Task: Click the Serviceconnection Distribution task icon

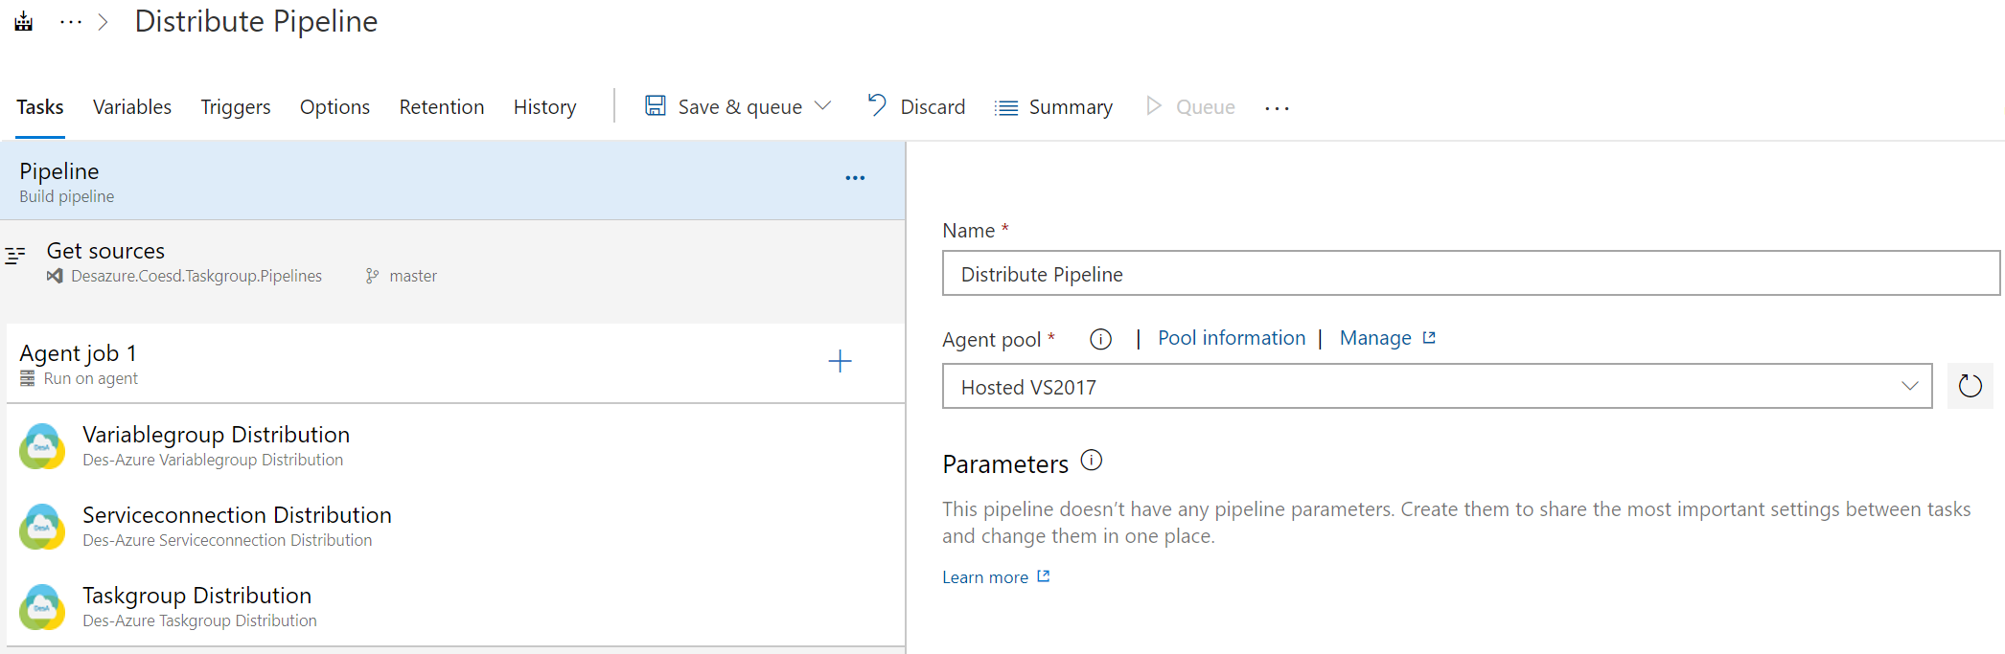Action: tap(42, 527)
